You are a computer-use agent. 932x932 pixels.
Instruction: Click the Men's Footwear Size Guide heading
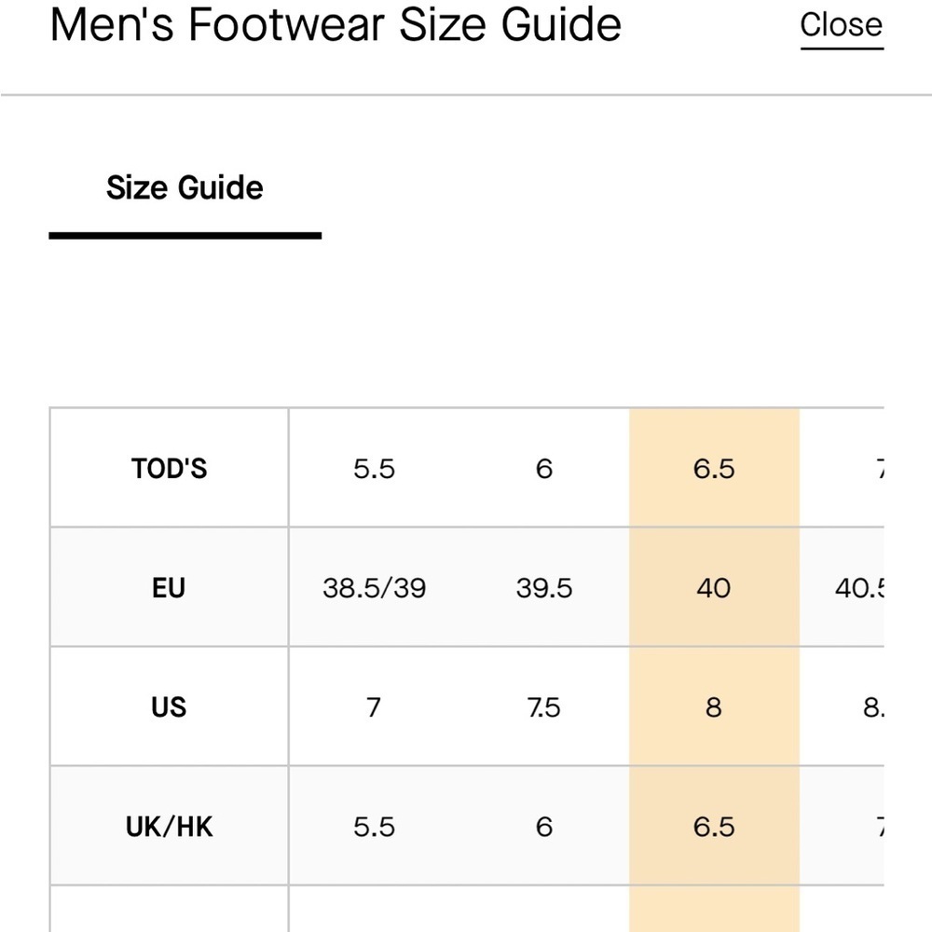click(x=336, y=25)
